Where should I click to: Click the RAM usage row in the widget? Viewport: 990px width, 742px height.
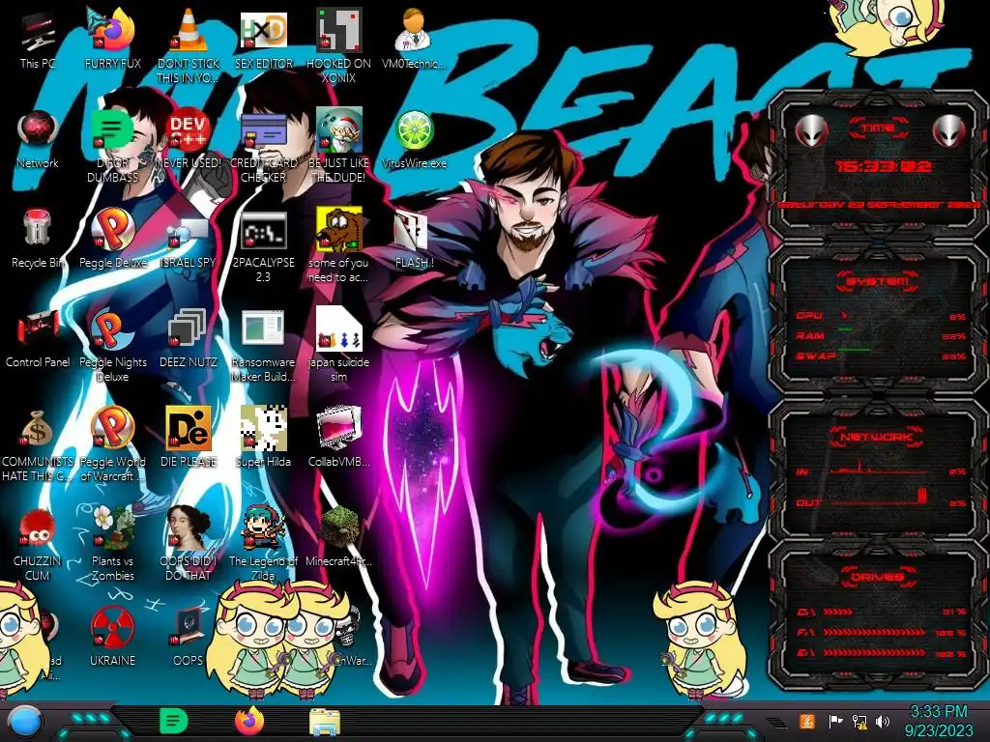[x=881, y=336]
